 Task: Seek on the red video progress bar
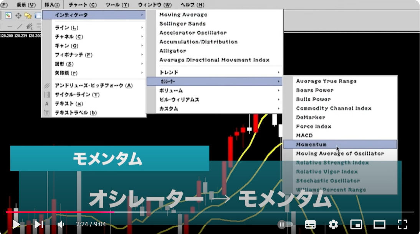60,212
